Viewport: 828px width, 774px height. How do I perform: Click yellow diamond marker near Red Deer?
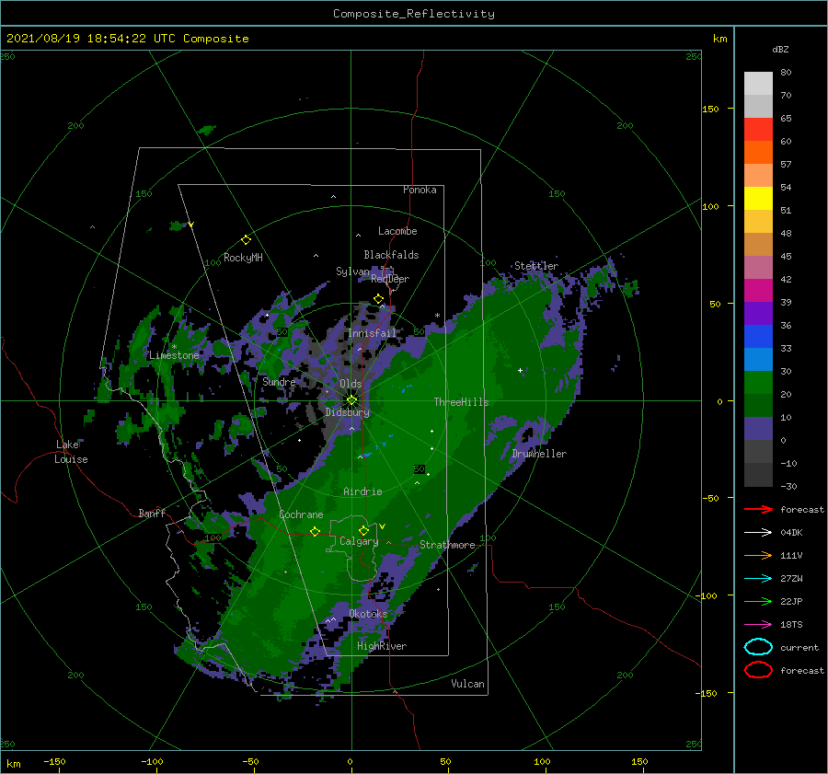378,299
